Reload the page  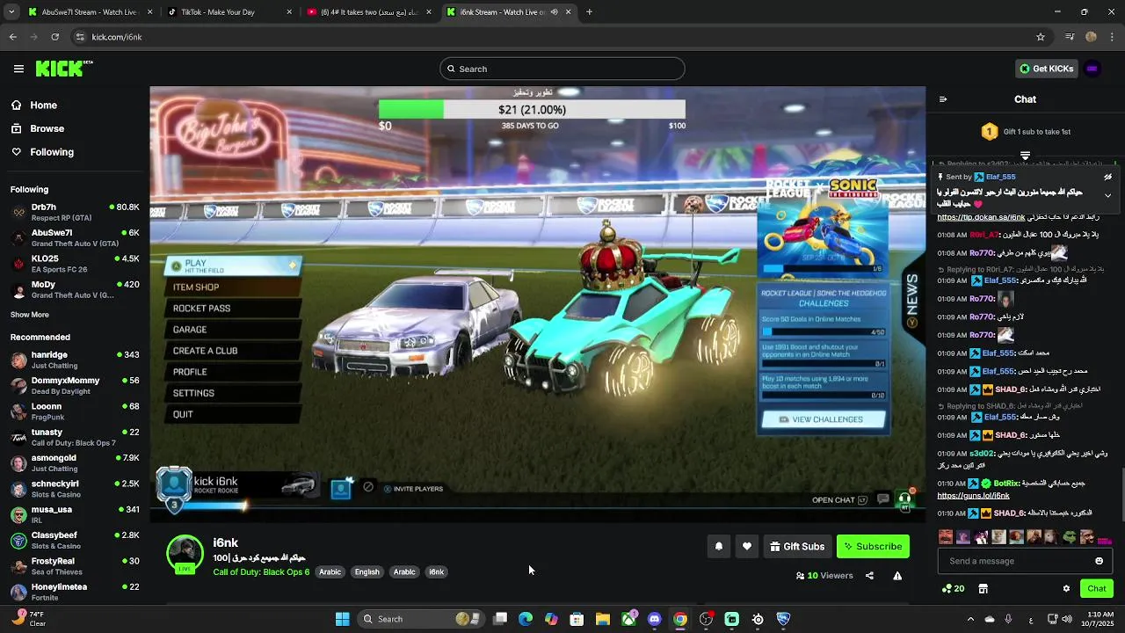coord(54,37)
